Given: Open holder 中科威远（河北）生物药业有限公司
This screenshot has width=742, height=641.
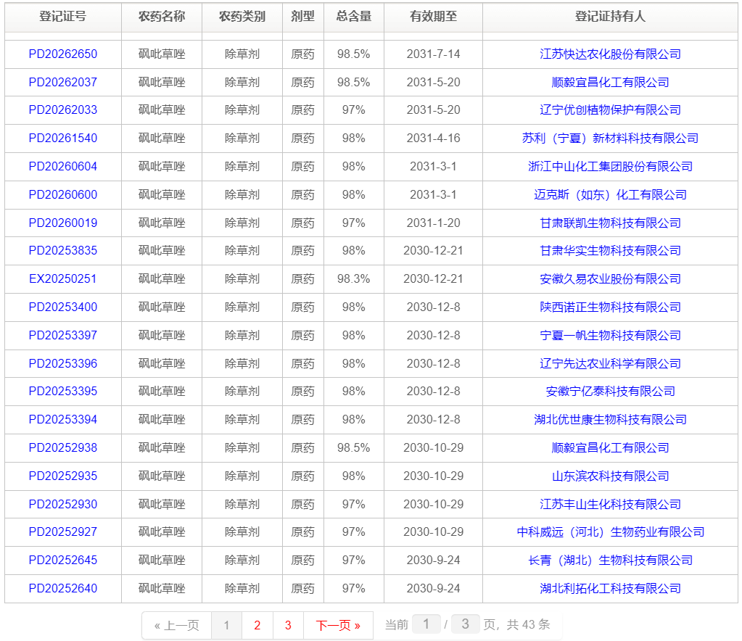Looking at the screenshot, I should (611, 532).
